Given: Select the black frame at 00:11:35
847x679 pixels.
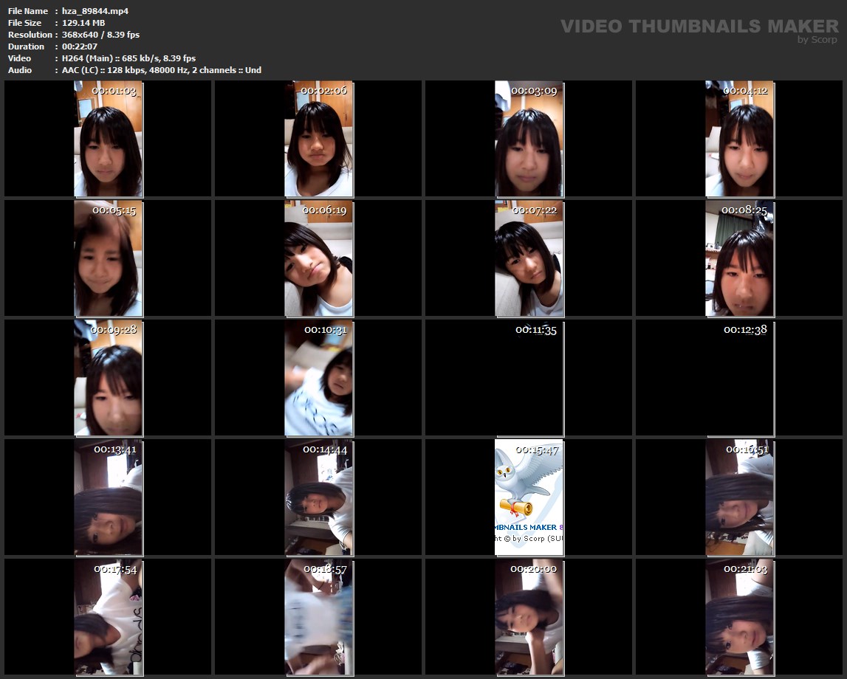Looking at the screenshot, I should pyautogui.click(x=529, y=378).
